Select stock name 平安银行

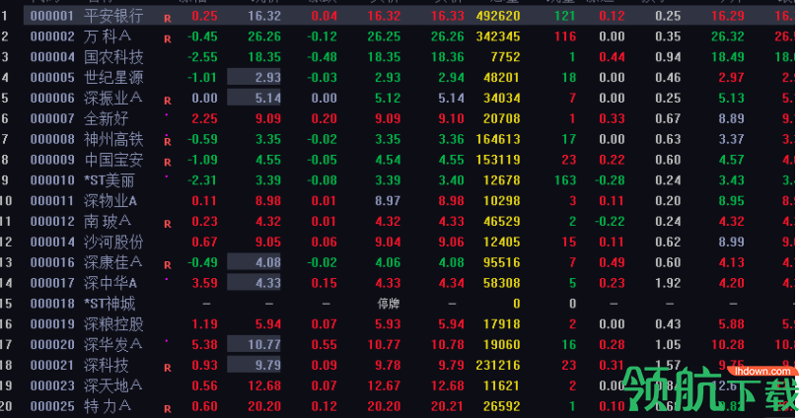pos(113,16)
